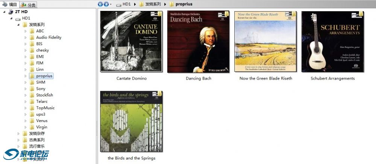Click the proprius folder icon in tree
This screenshot has width=376, height=164.
point(32,76)
